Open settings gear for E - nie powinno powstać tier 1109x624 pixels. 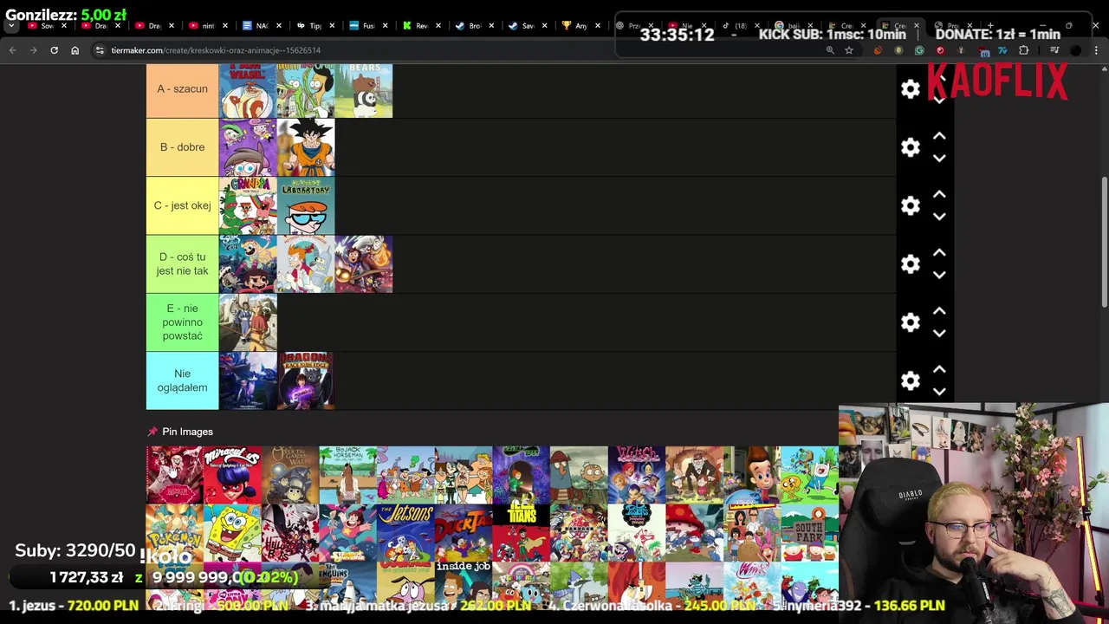[910, 322]
